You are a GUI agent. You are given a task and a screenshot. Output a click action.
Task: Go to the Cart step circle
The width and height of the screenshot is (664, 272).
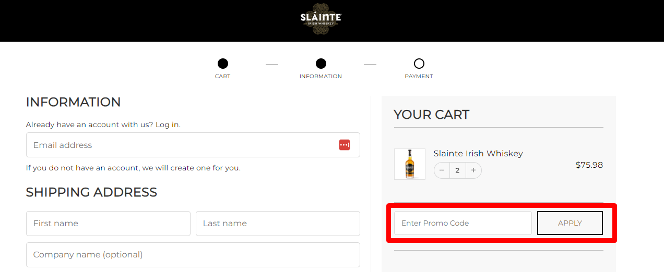pyautogui.click(x=223, y=64)
